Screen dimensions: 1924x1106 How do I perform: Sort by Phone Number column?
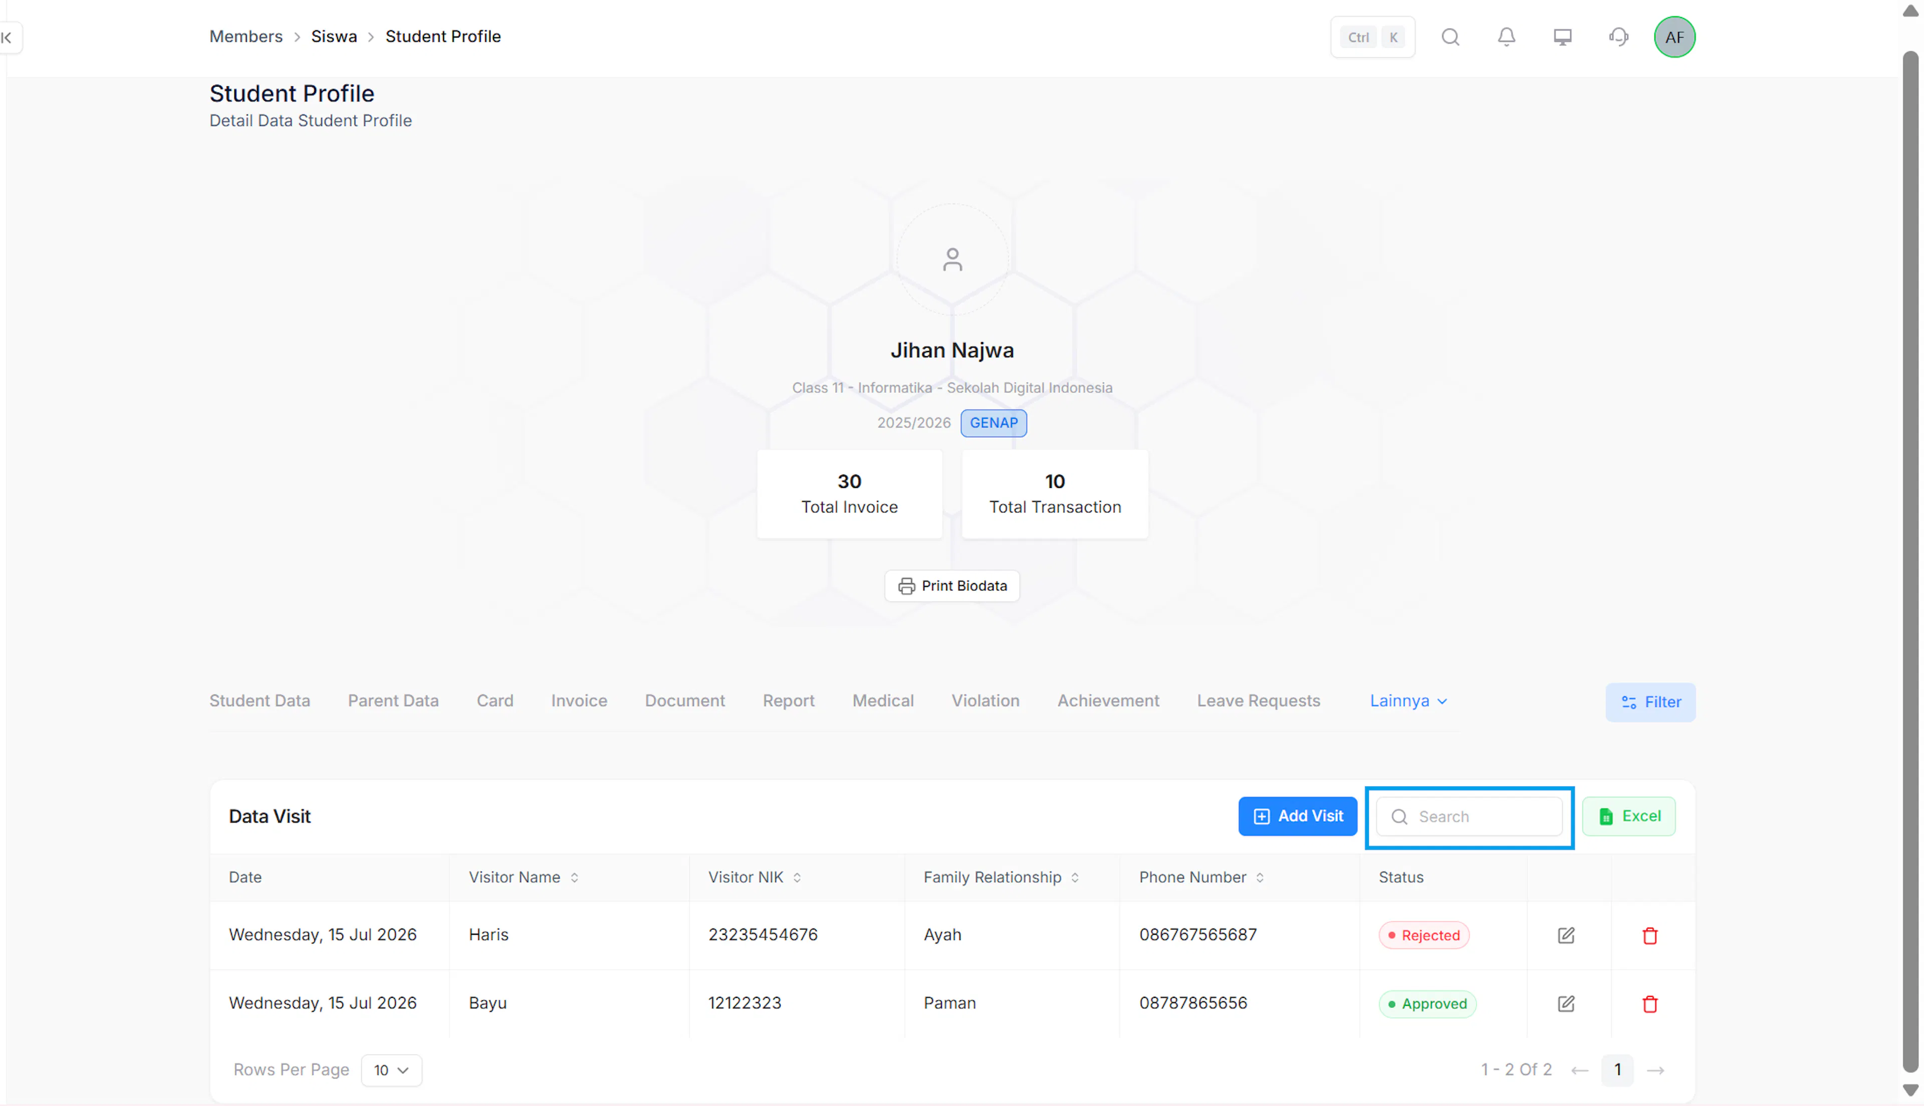pyautogui.click(x=1260, y=878)
